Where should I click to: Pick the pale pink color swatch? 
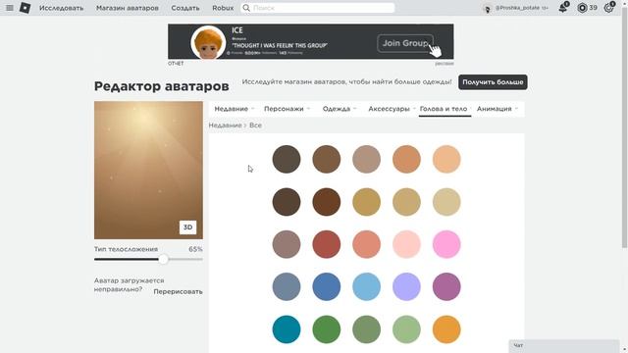pos(406,244)
